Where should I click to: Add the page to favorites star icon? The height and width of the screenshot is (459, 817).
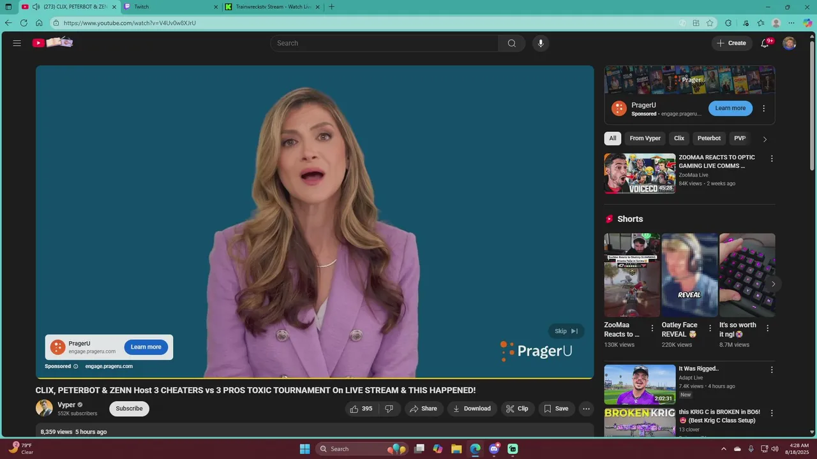[x=710, y=23]
